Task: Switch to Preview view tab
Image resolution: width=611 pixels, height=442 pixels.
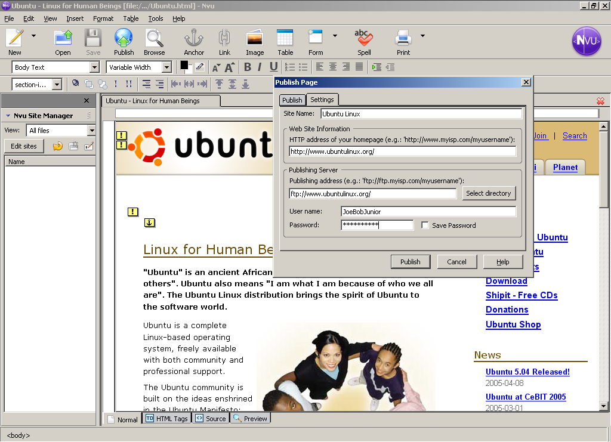Action: coord(251,418)
